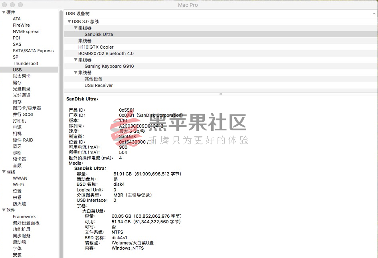The width and height of the screenshot is (378, 258).
Task: Select 相机 in the sidebar
Action: click(17, 134)
